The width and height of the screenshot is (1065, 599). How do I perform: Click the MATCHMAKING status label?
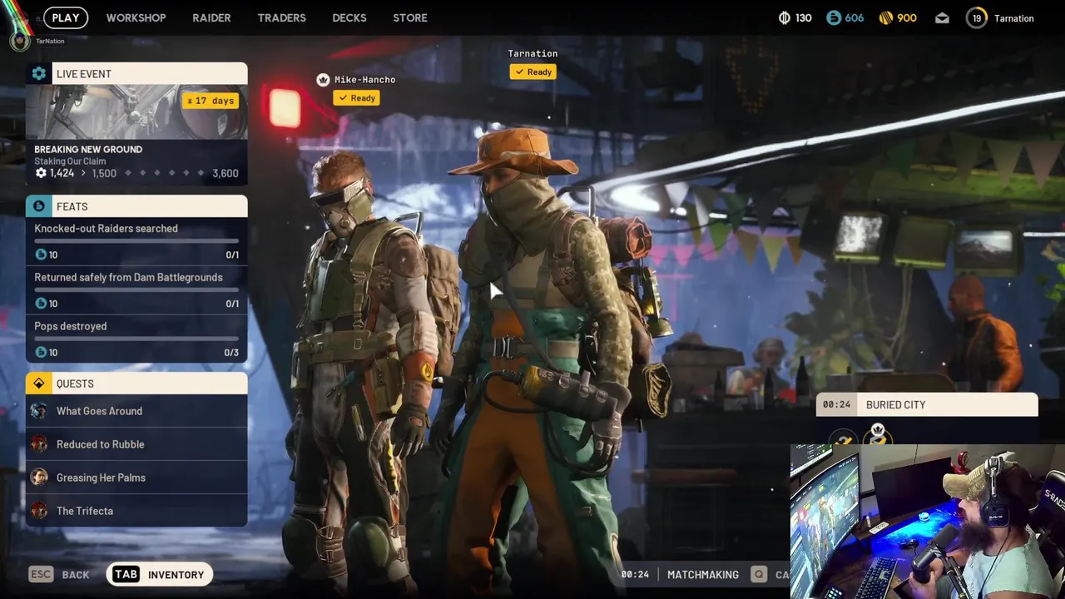703,575
